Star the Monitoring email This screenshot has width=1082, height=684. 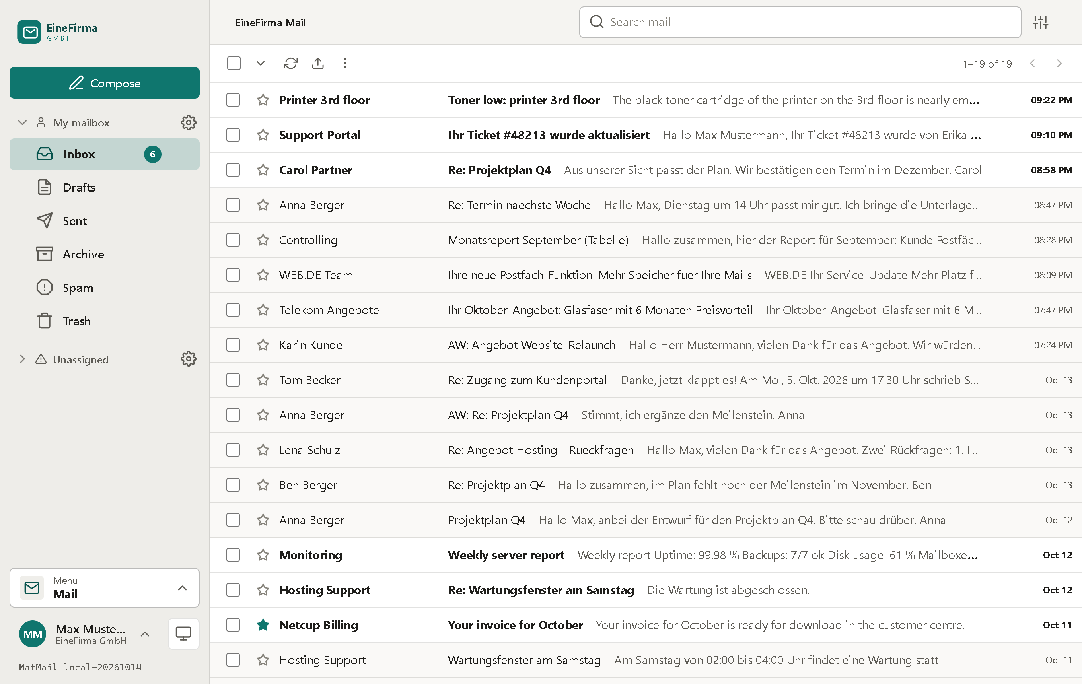(263, 555)
